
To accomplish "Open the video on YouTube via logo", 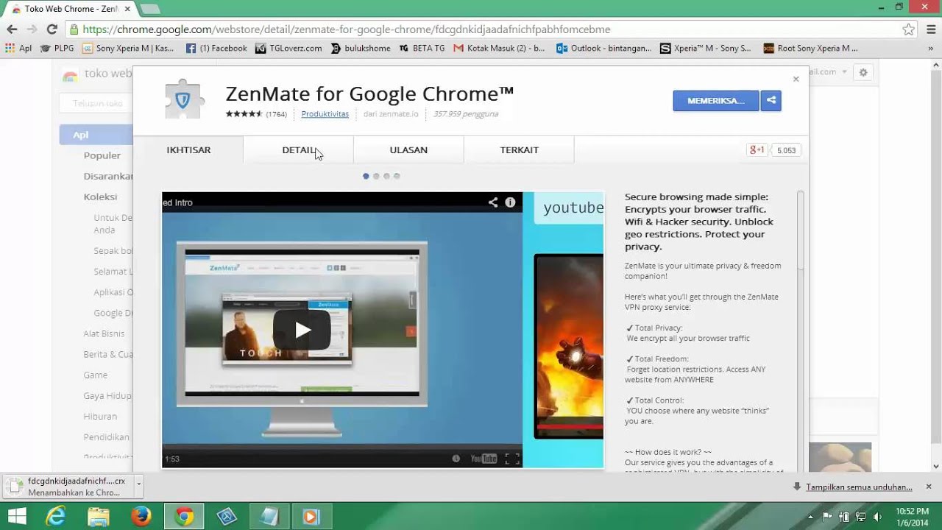I will coord(484,459).
